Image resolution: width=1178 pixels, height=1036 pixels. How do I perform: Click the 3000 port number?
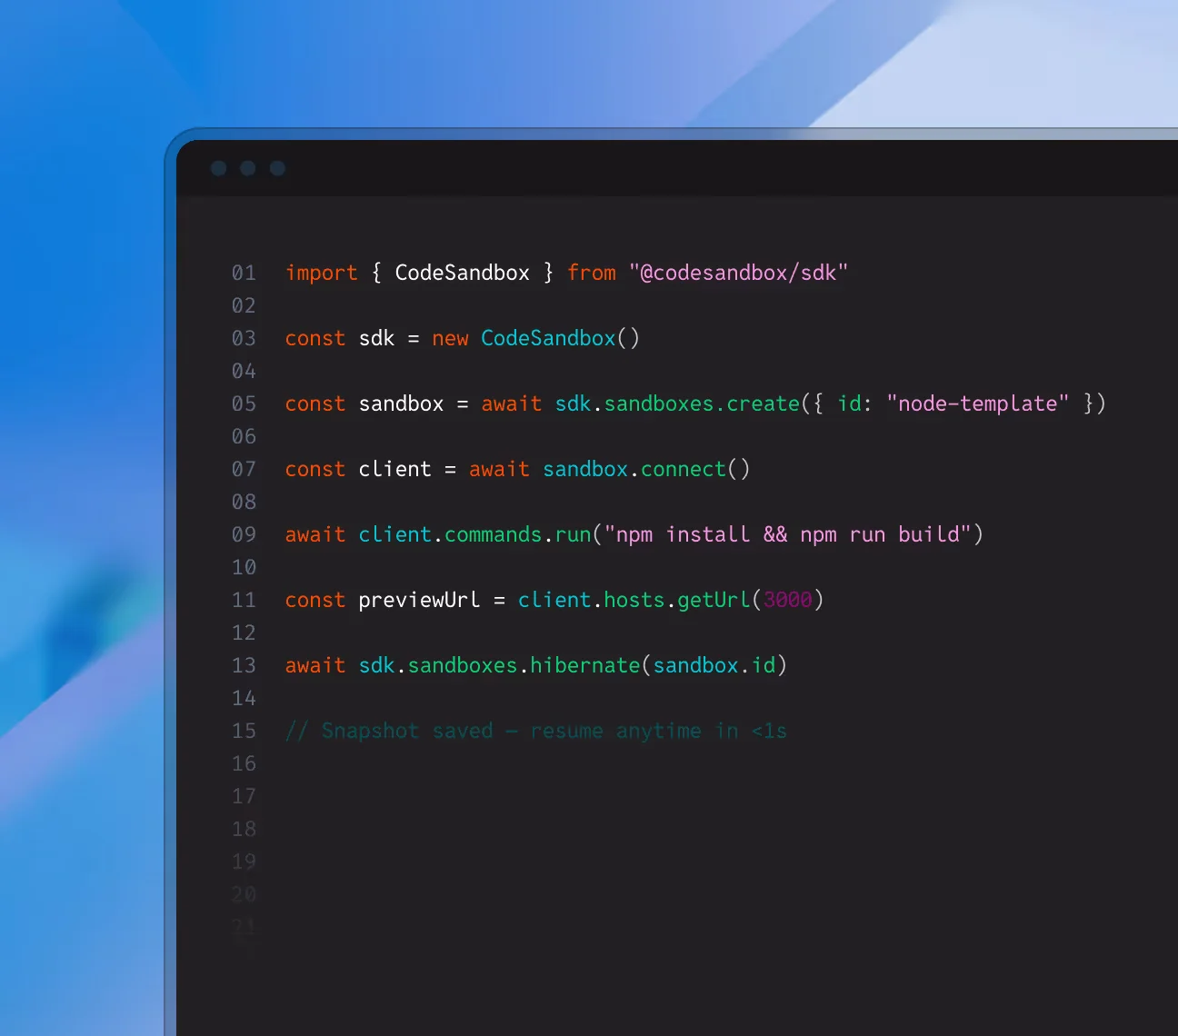coord(788,600)
